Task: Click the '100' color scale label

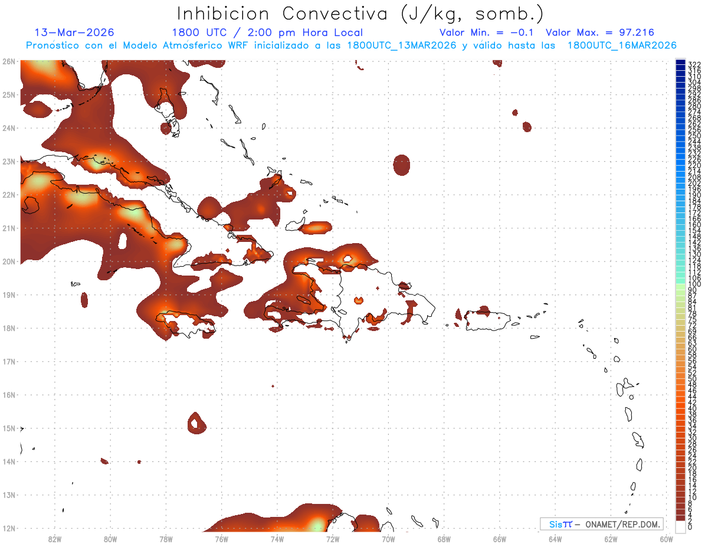Action: pyautogui.click(x=694, y=284)
